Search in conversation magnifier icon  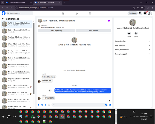pyautogui.click(x=136, y=33)
